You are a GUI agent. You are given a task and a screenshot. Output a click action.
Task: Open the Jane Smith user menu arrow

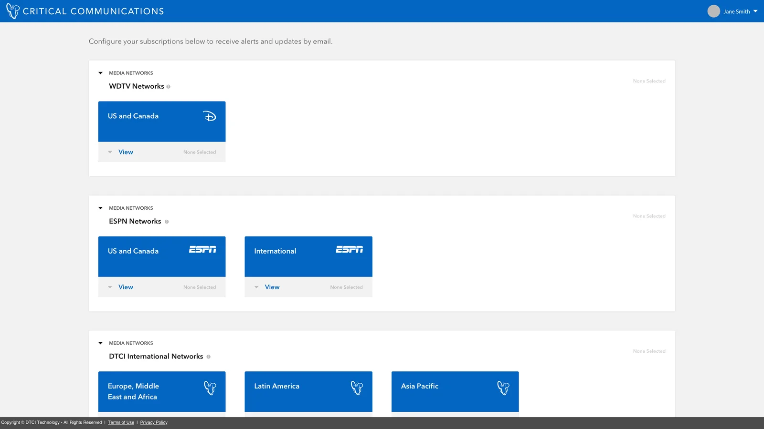(755, 11)
